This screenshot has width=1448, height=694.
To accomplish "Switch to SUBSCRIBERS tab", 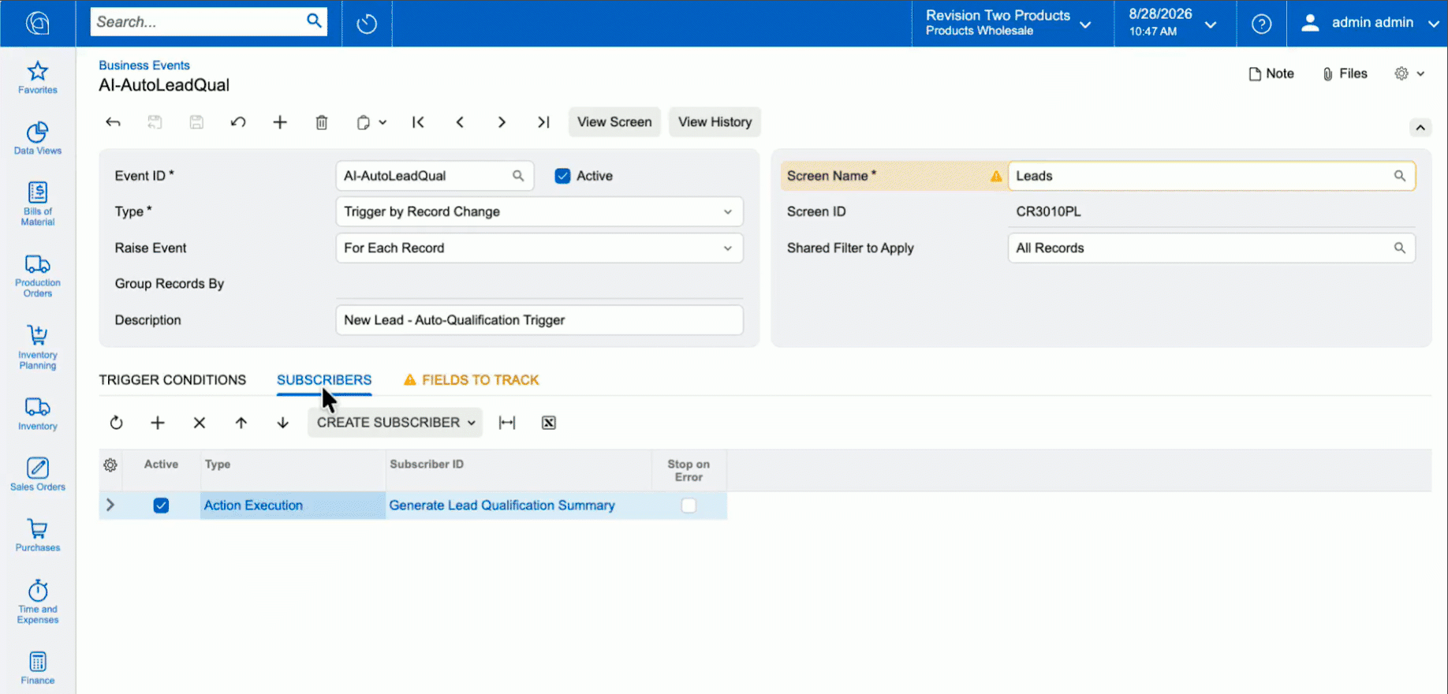I will [324, 380].
